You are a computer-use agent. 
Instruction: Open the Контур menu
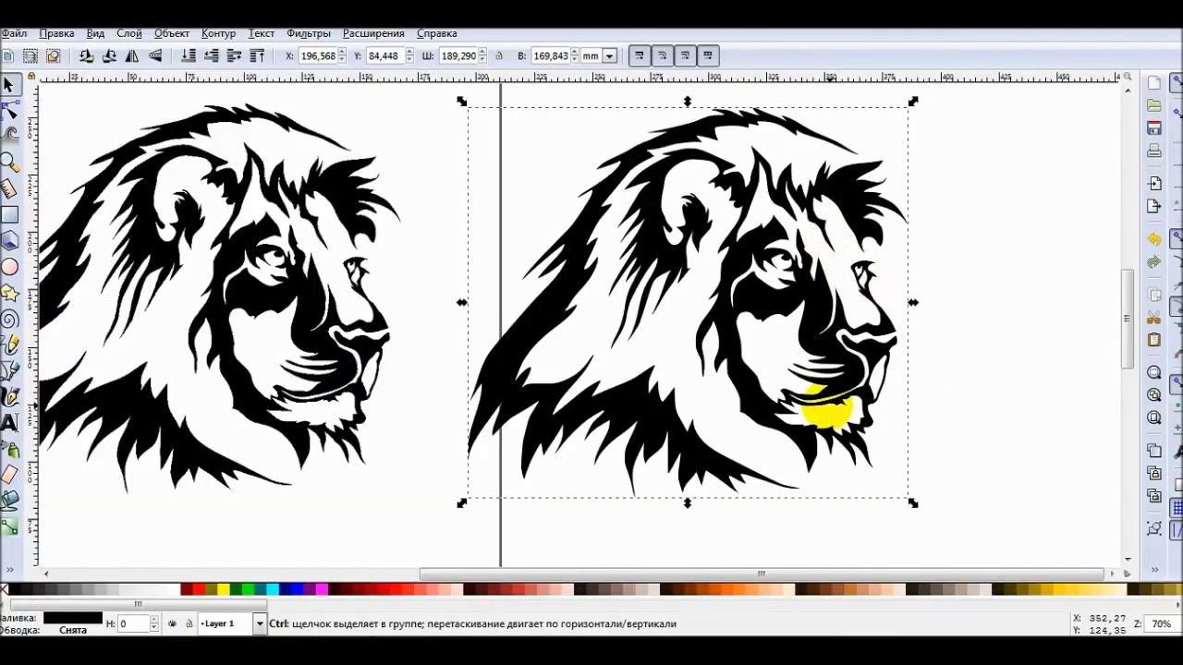pos(218,33)
